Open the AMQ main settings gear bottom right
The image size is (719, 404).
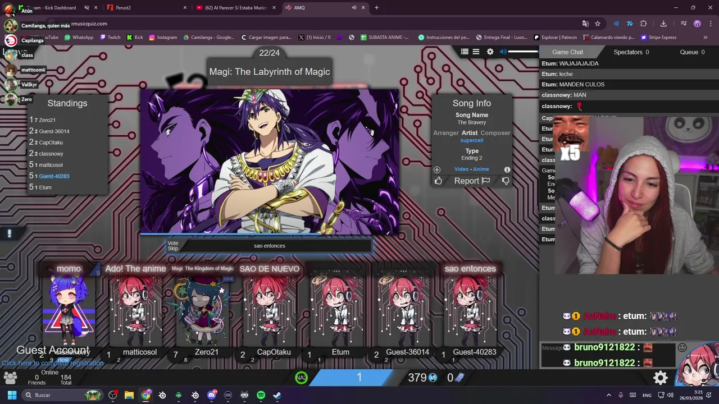pos(661,378)
